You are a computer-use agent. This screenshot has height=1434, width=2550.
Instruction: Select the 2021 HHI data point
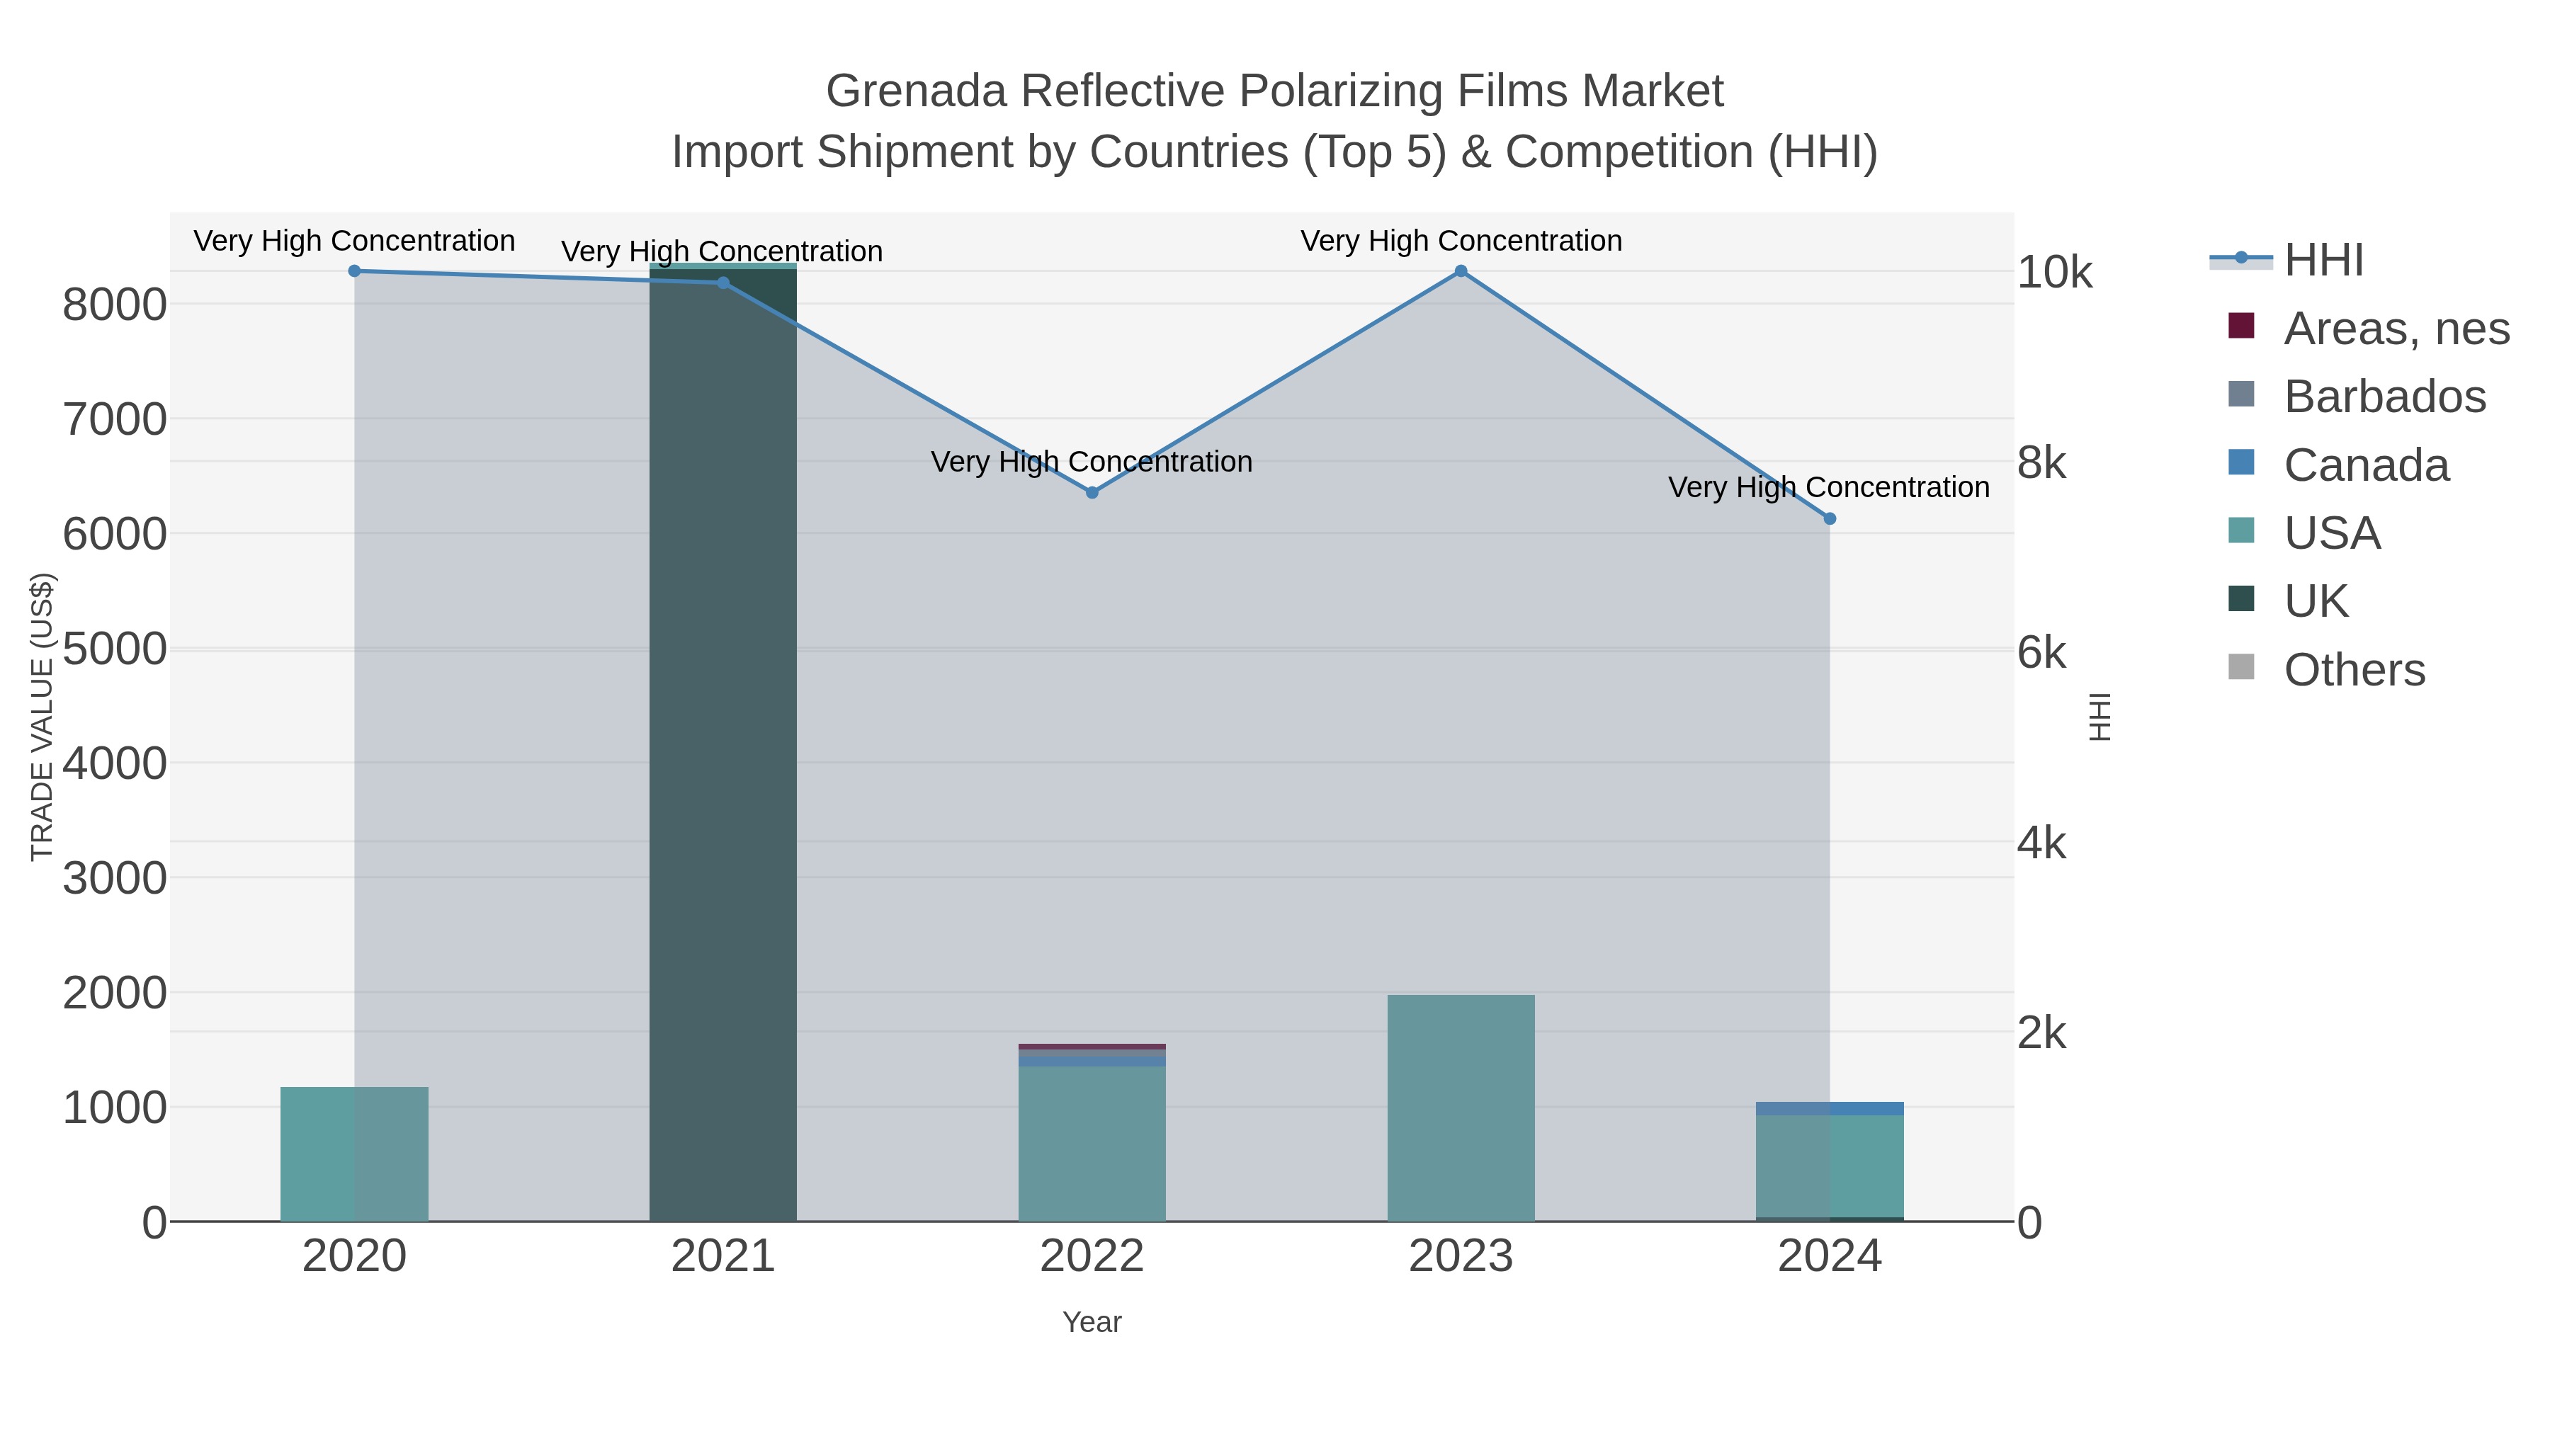point(722,283)
